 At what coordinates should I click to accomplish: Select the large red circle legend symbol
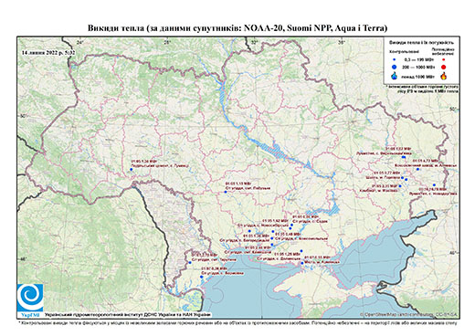444,67
